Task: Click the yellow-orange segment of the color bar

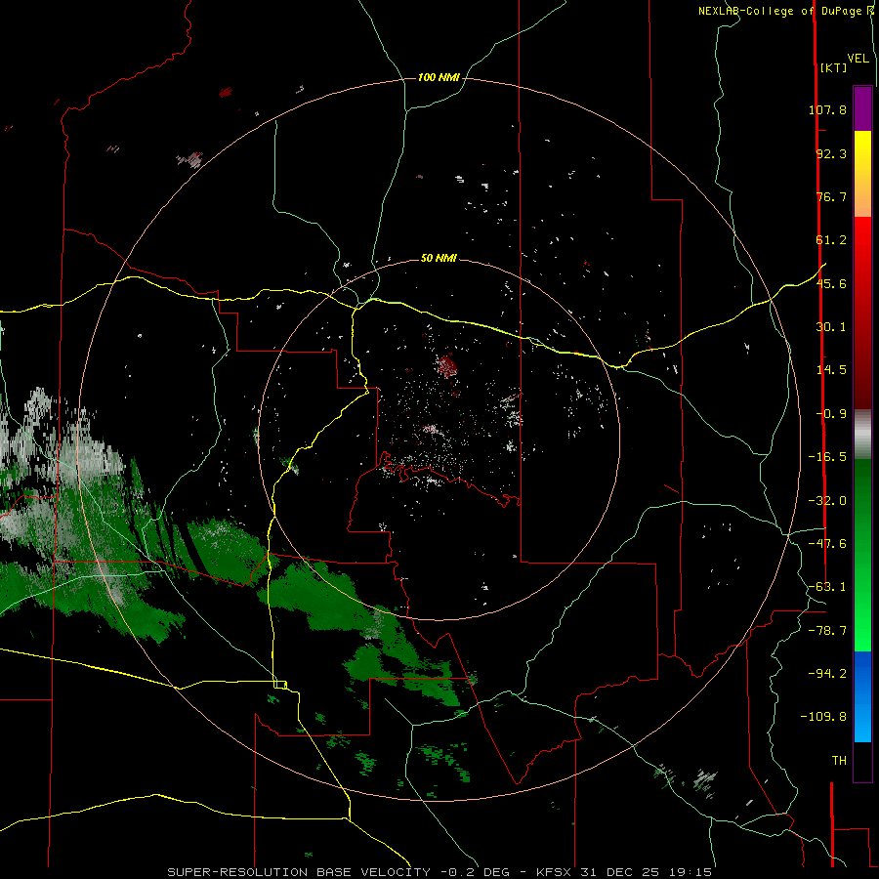Action: pos(862,174)
